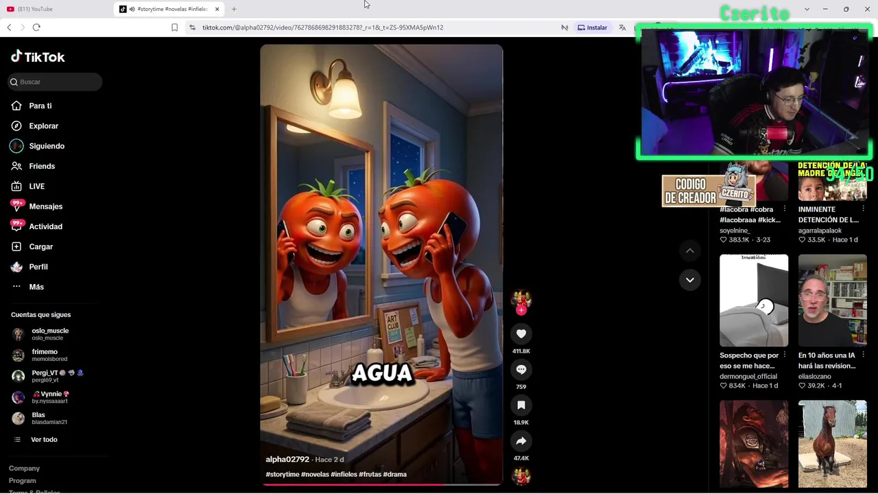Open the site settings icon beside the URL

192,27
